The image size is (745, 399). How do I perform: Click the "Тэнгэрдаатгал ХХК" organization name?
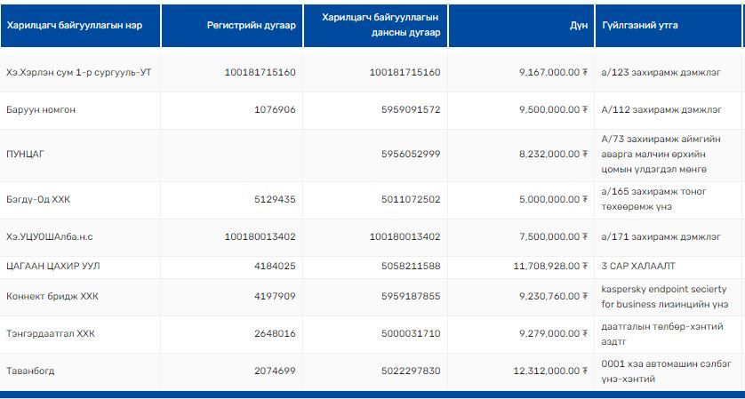tap(51, 333)
